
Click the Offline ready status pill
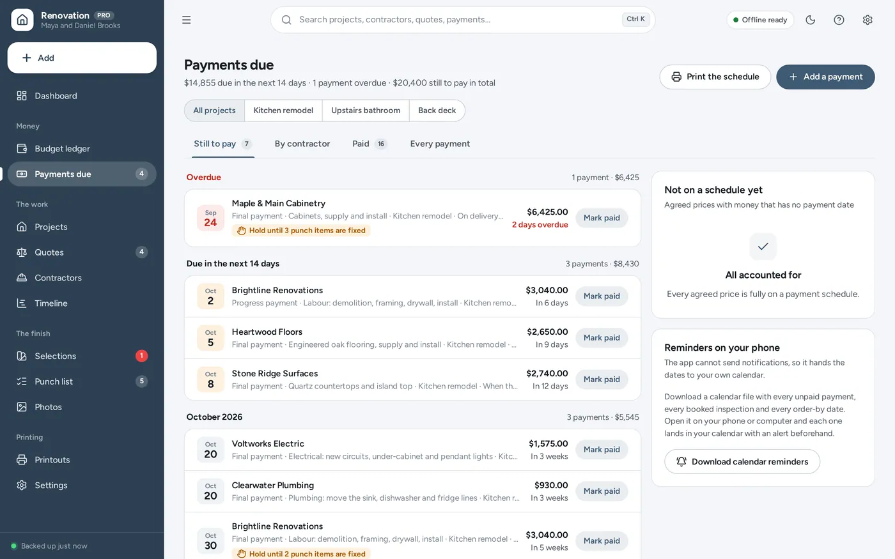click(x=760, y=20)
